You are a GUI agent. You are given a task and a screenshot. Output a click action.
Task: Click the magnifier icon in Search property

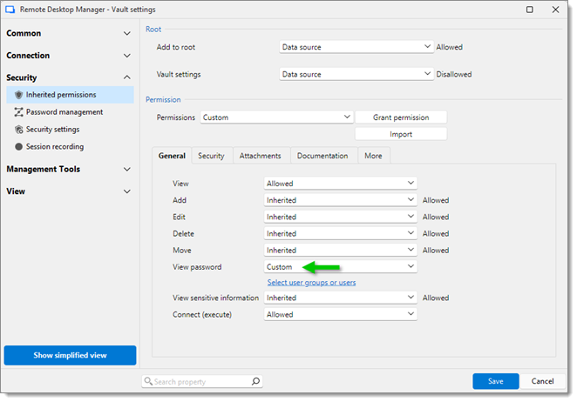148,381
